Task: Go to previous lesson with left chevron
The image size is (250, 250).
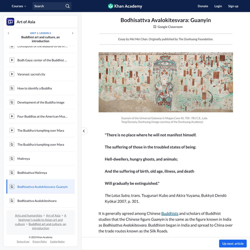Action: tap(8, 33)
